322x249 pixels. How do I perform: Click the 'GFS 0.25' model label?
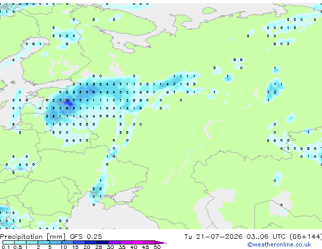click(86, 237)
